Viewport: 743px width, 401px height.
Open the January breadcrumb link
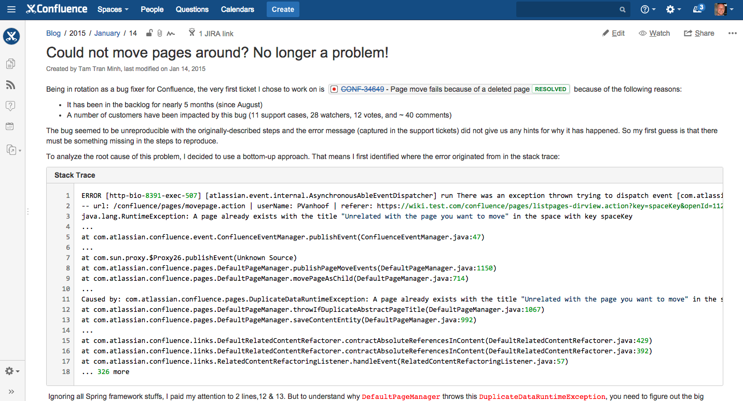point(107,33)
